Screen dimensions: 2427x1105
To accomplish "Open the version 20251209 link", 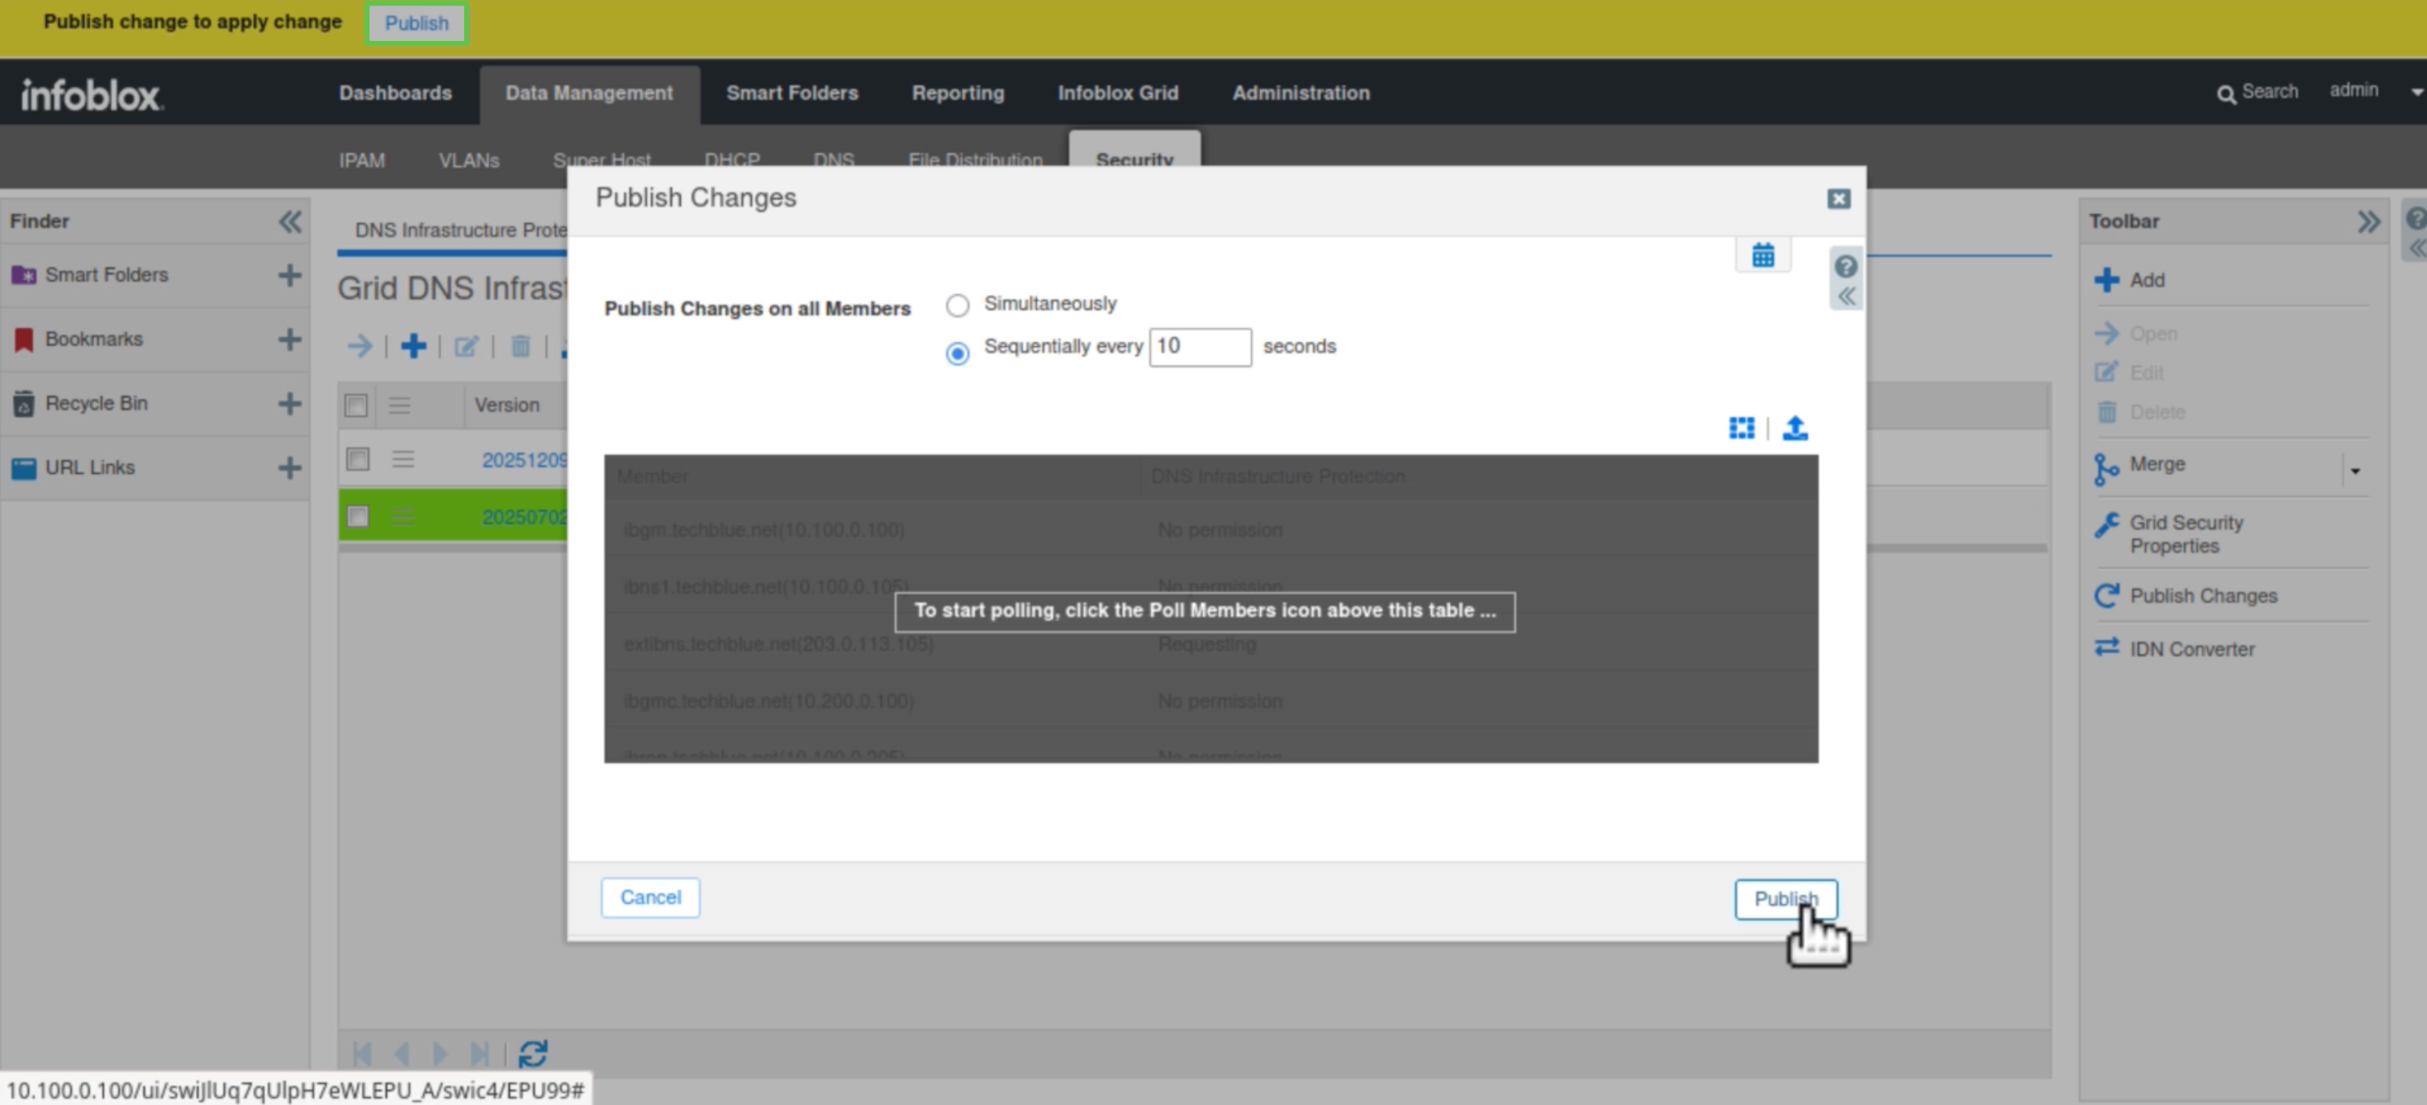I will [524, 459].
